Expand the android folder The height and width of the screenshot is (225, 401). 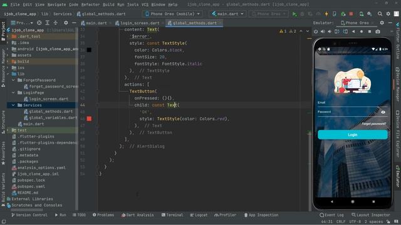8,49
